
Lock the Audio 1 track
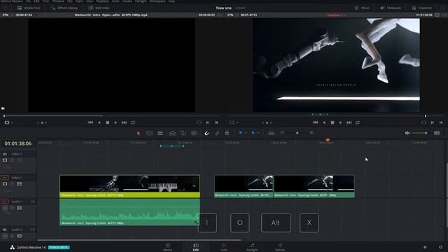click(12, 209)
